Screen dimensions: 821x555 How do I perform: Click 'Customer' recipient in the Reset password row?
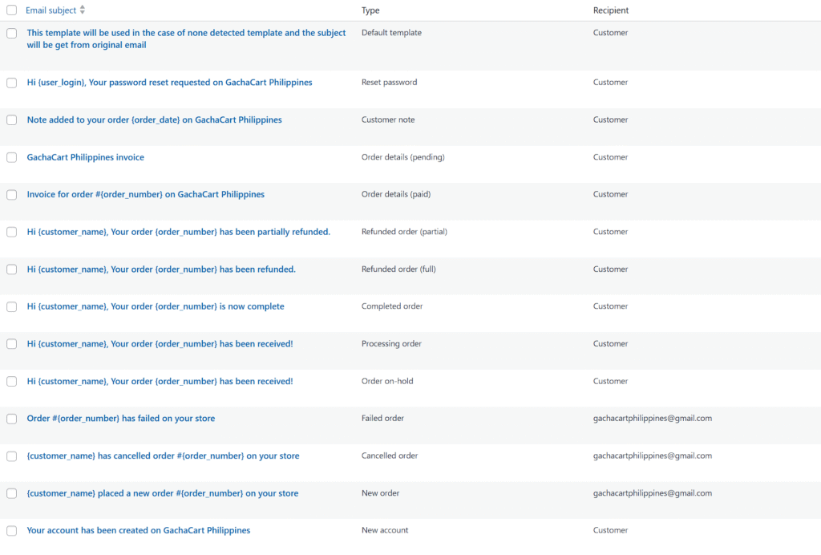(610, 82)
